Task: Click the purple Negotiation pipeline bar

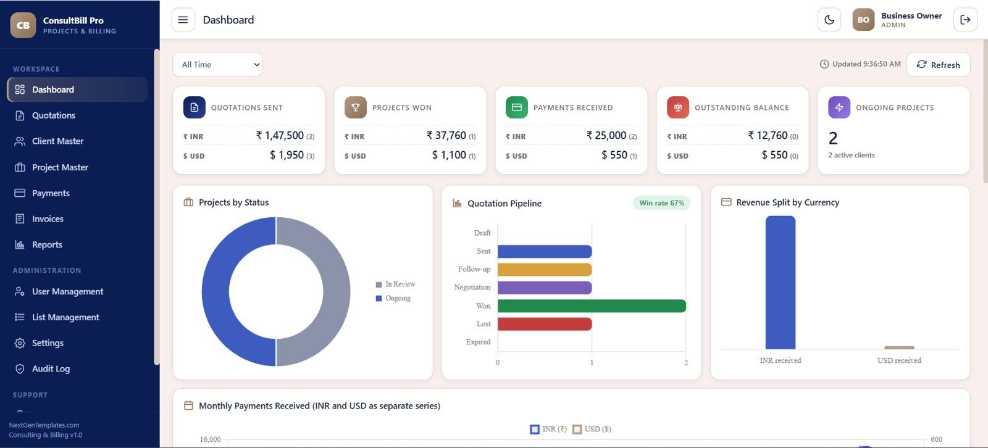Action: 545,288
